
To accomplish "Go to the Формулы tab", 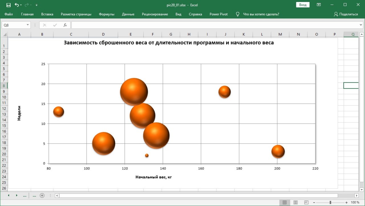I will pos(107,14).
